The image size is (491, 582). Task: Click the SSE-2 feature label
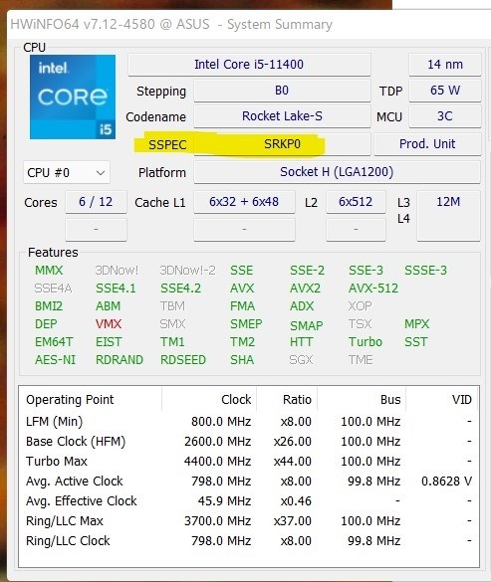[x=307, y=271]
